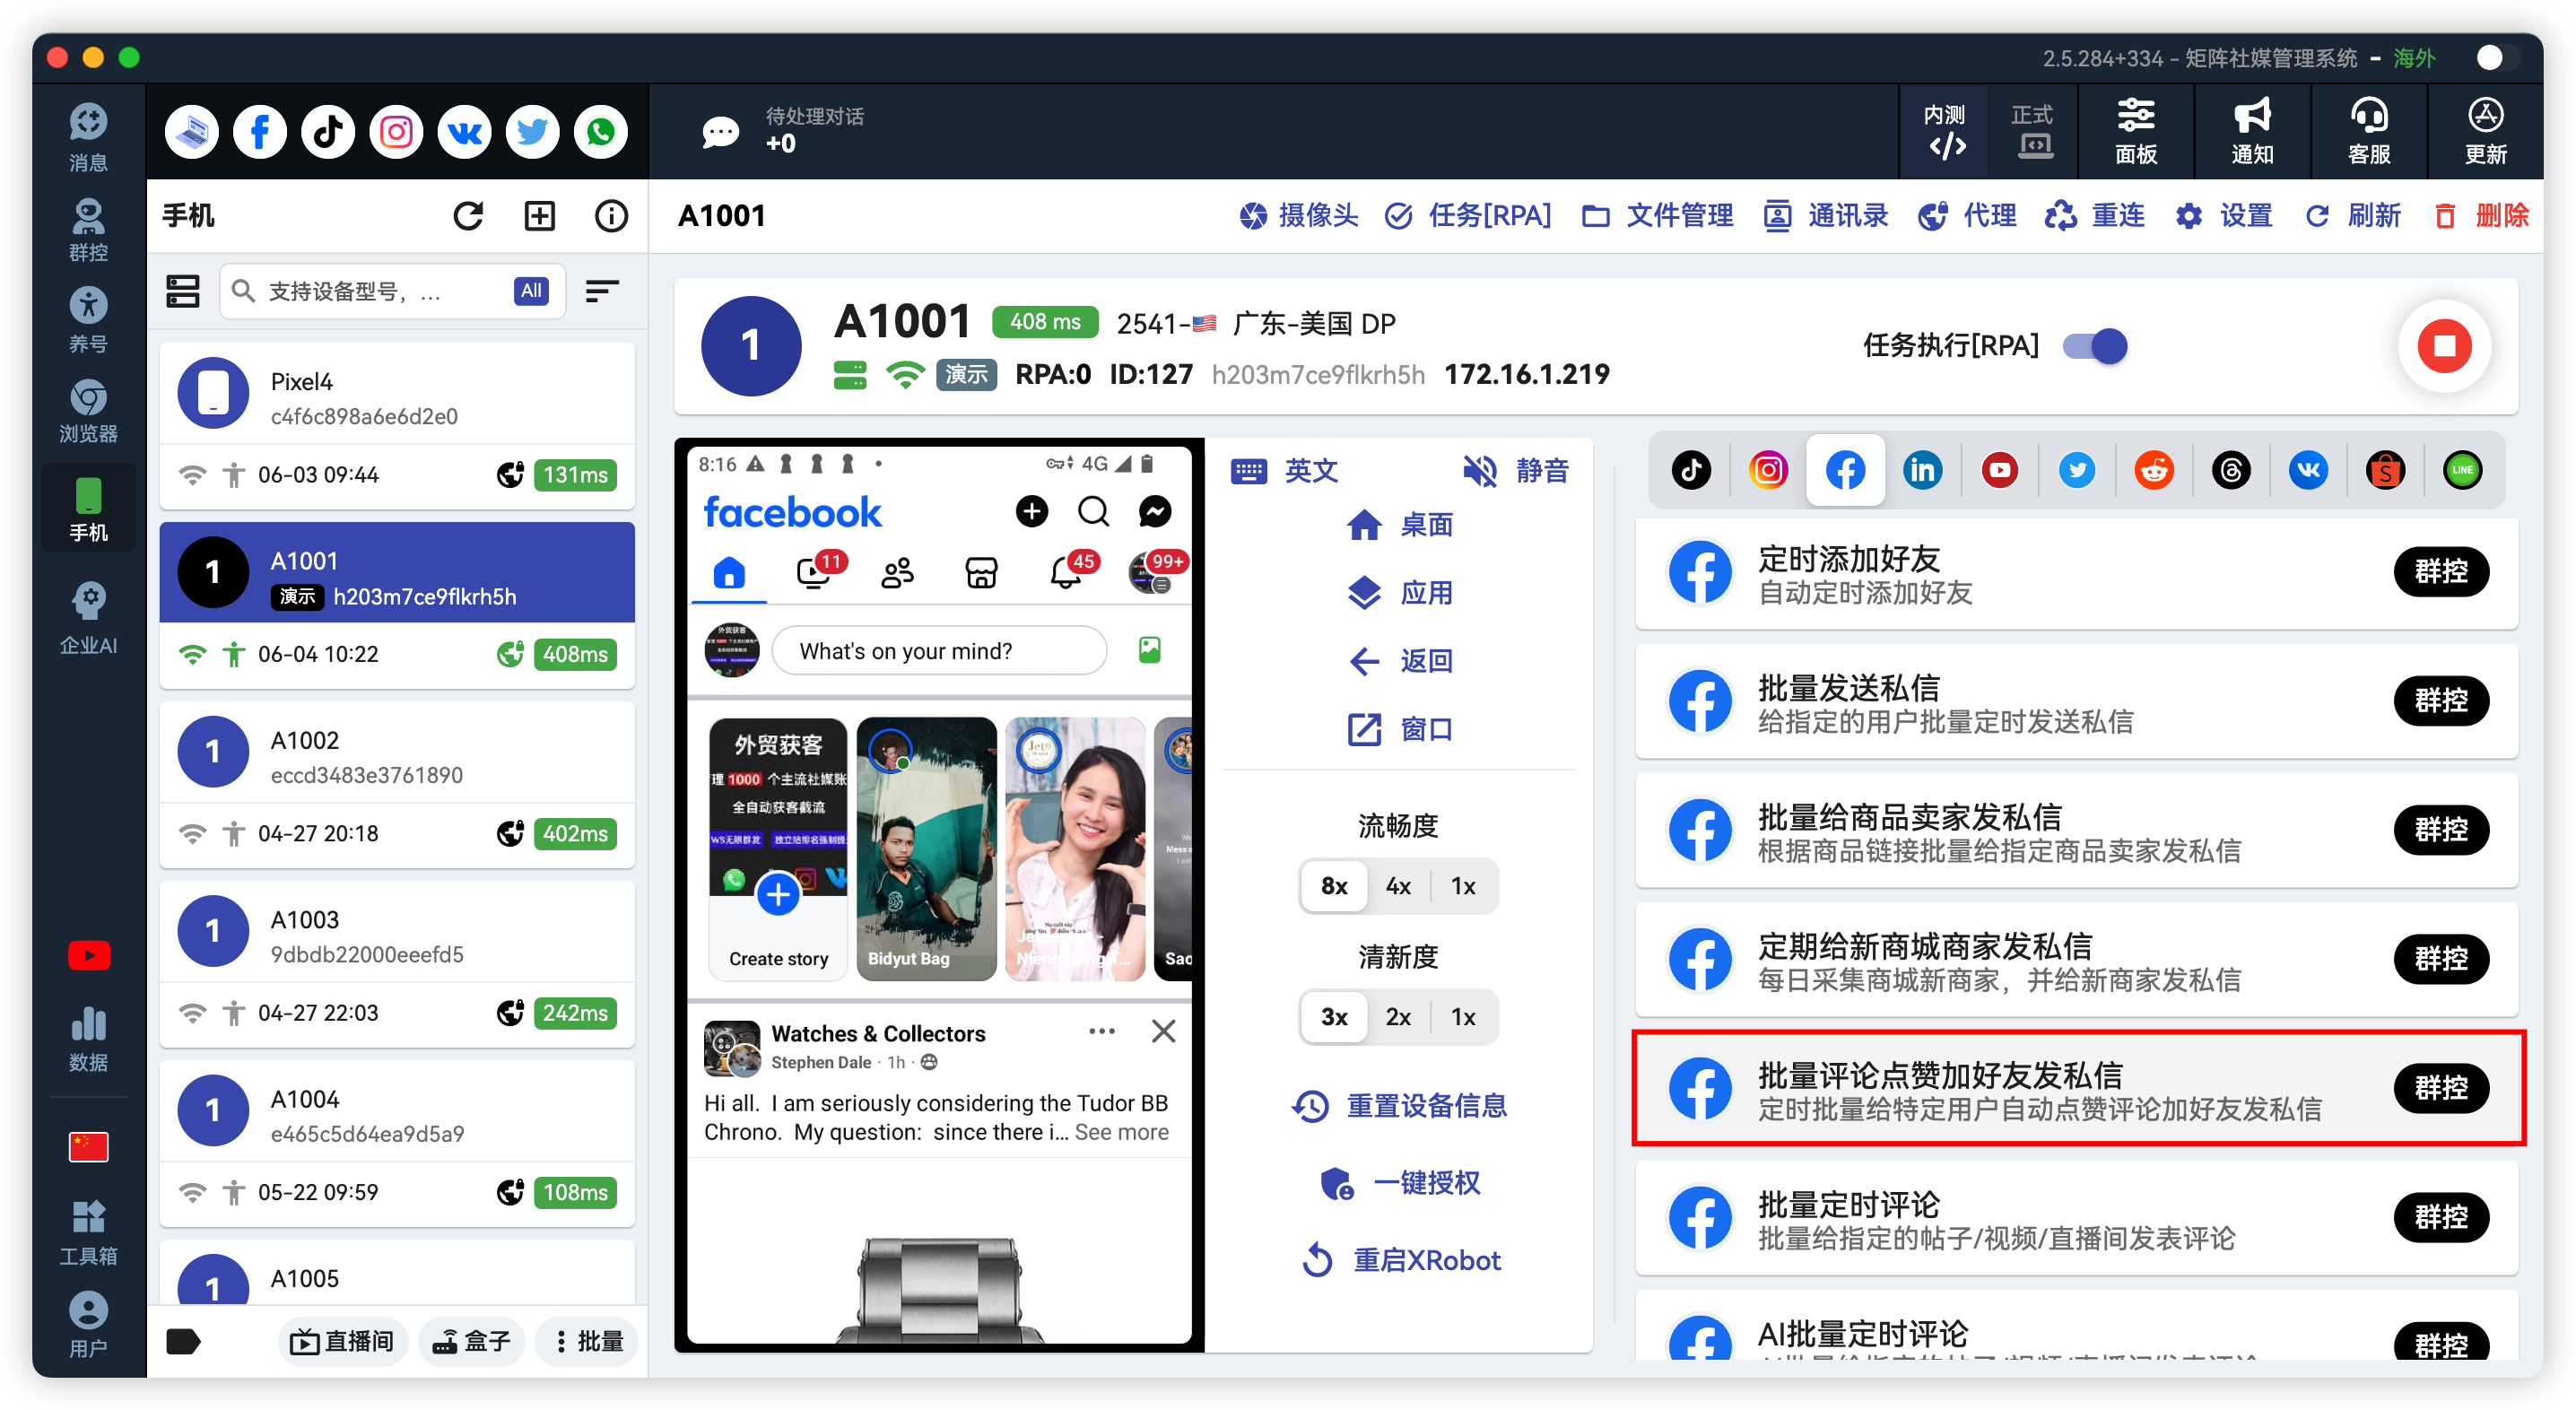The height and width of the screenshot is (1410, 2576).
Task: Stop task with the red stop button
Action: [2444, 346]
